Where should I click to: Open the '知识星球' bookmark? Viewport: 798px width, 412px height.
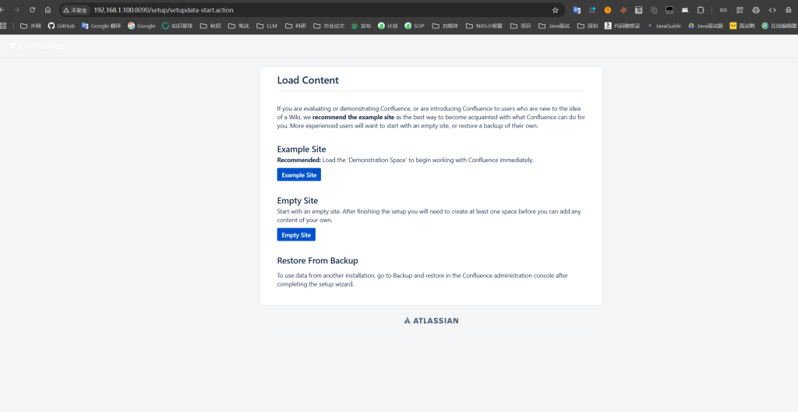coord(177,26)
